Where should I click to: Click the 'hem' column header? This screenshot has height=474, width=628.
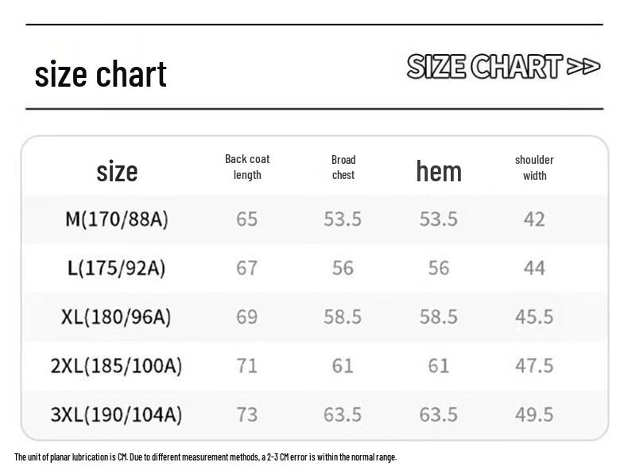coord(439,171)
